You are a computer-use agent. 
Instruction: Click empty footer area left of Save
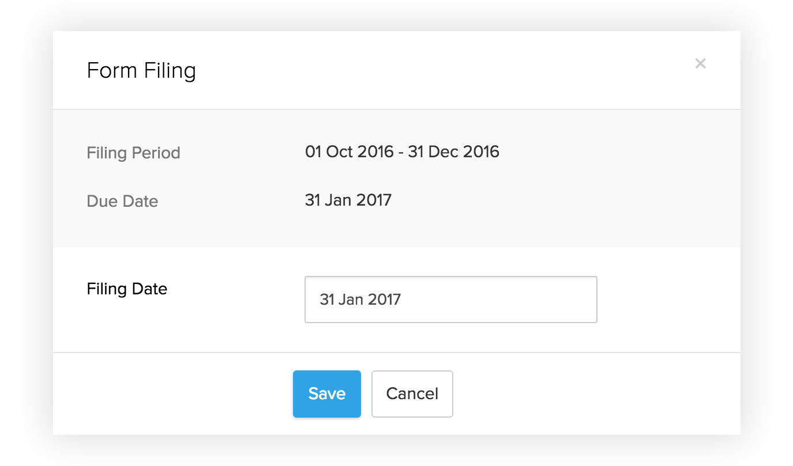pos(173,393)
